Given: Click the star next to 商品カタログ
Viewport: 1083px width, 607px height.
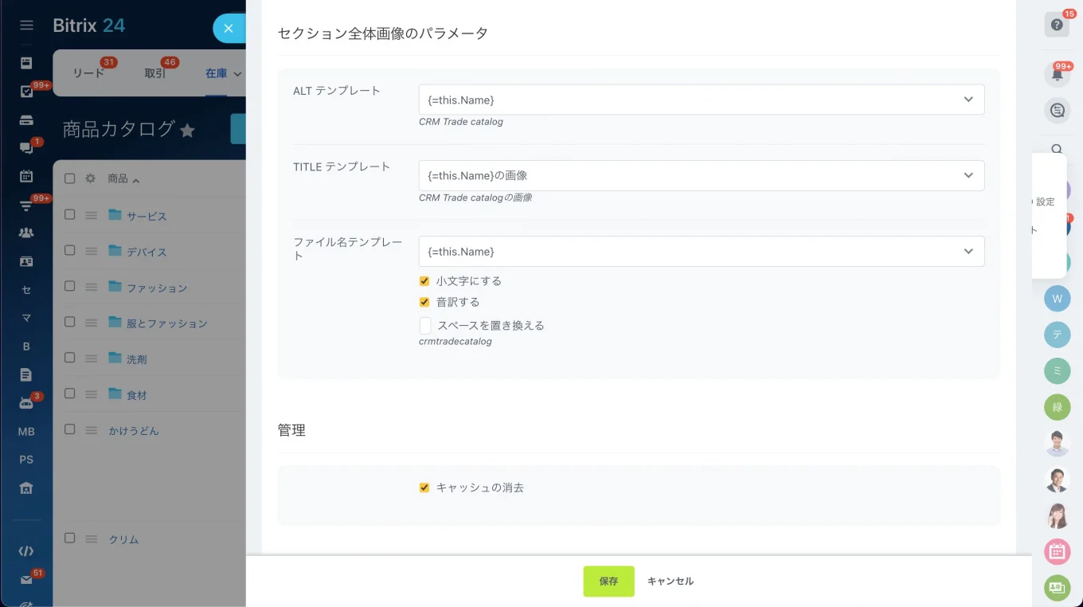Looking at the screenshot, I should 187,128.
